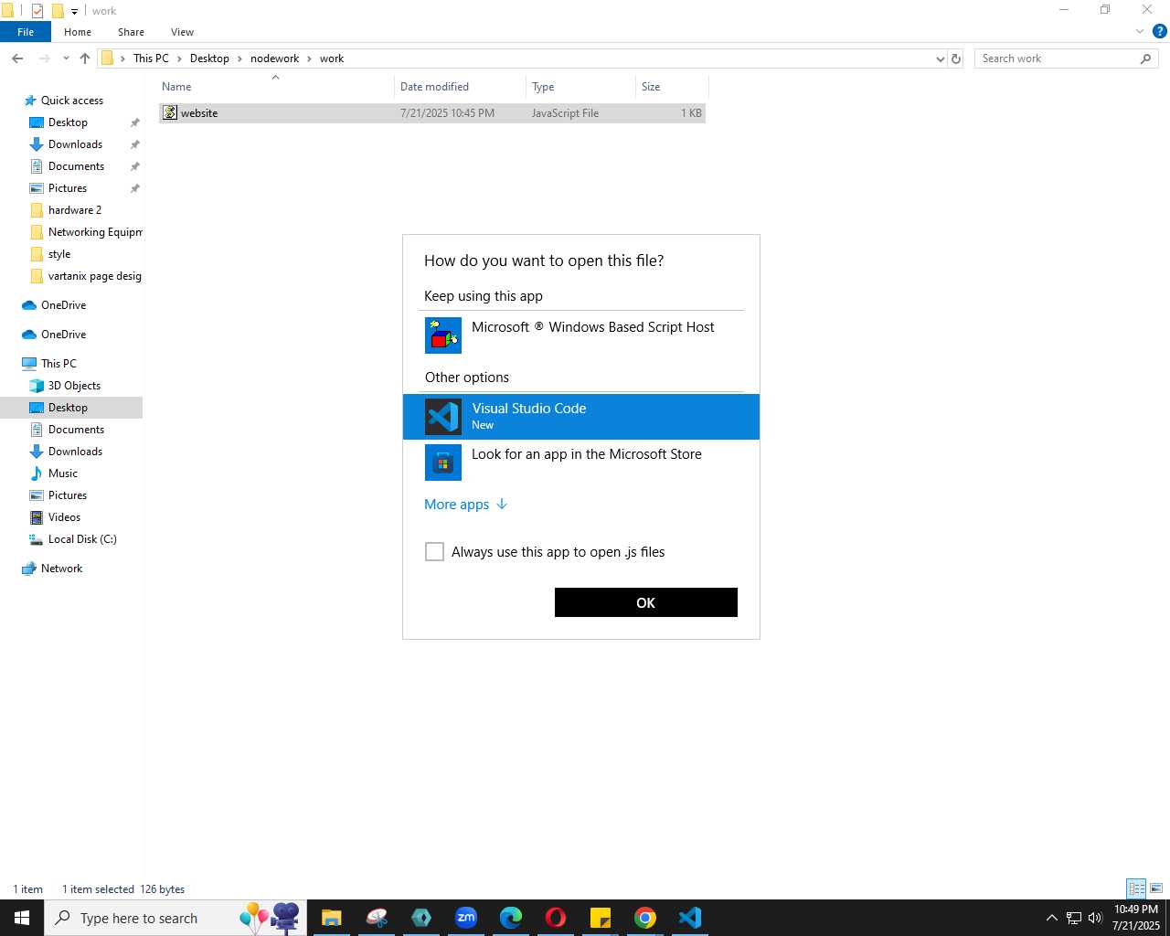Switch to the Home ribbon tab
The height and width of the screenshot is (936, 1170).
[x=78, y=32]
